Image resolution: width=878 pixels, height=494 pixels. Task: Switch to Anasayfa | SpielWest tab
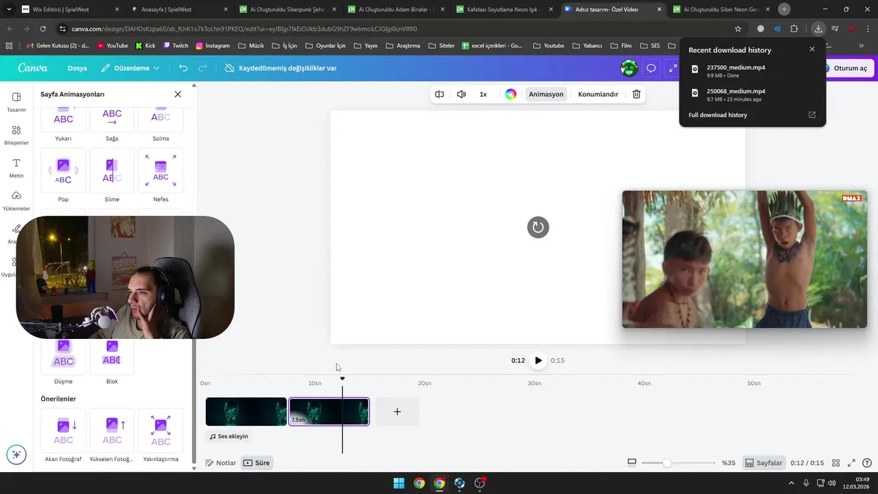[x=178, y=10]
